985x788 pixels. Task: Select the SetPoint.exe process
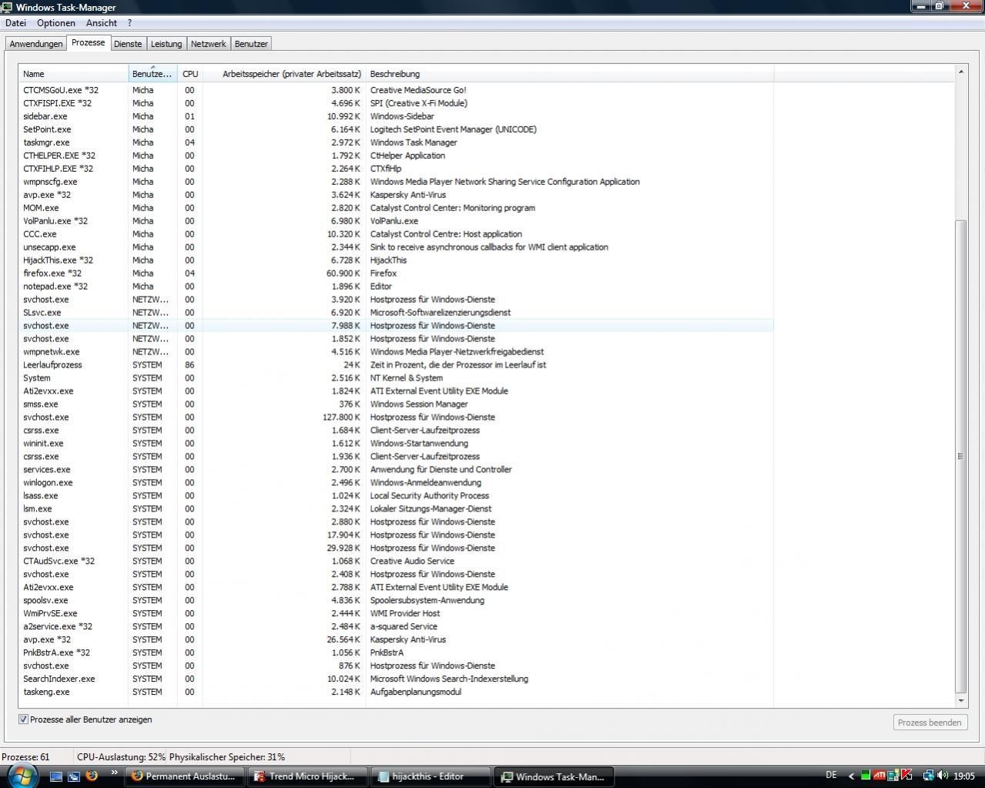point(396,129)
